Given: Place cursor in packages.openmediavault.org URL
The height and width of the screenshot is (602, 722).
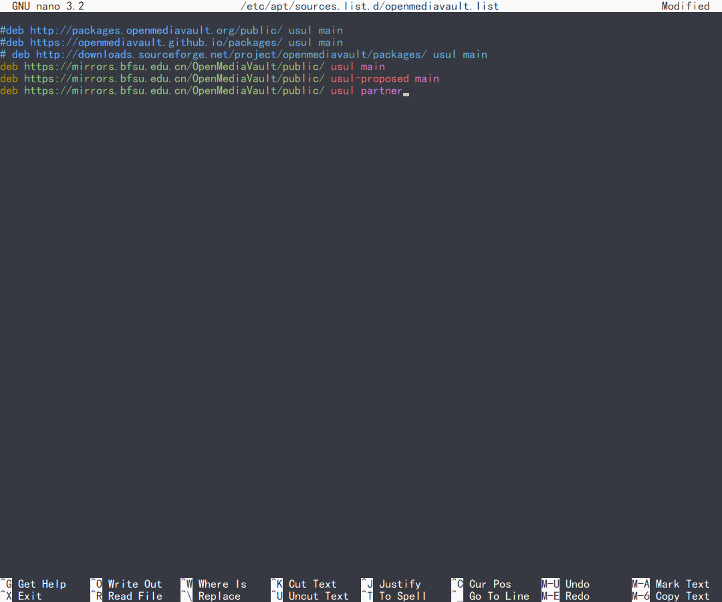Looking at the screenshot, I should click(x=156, y=30).
